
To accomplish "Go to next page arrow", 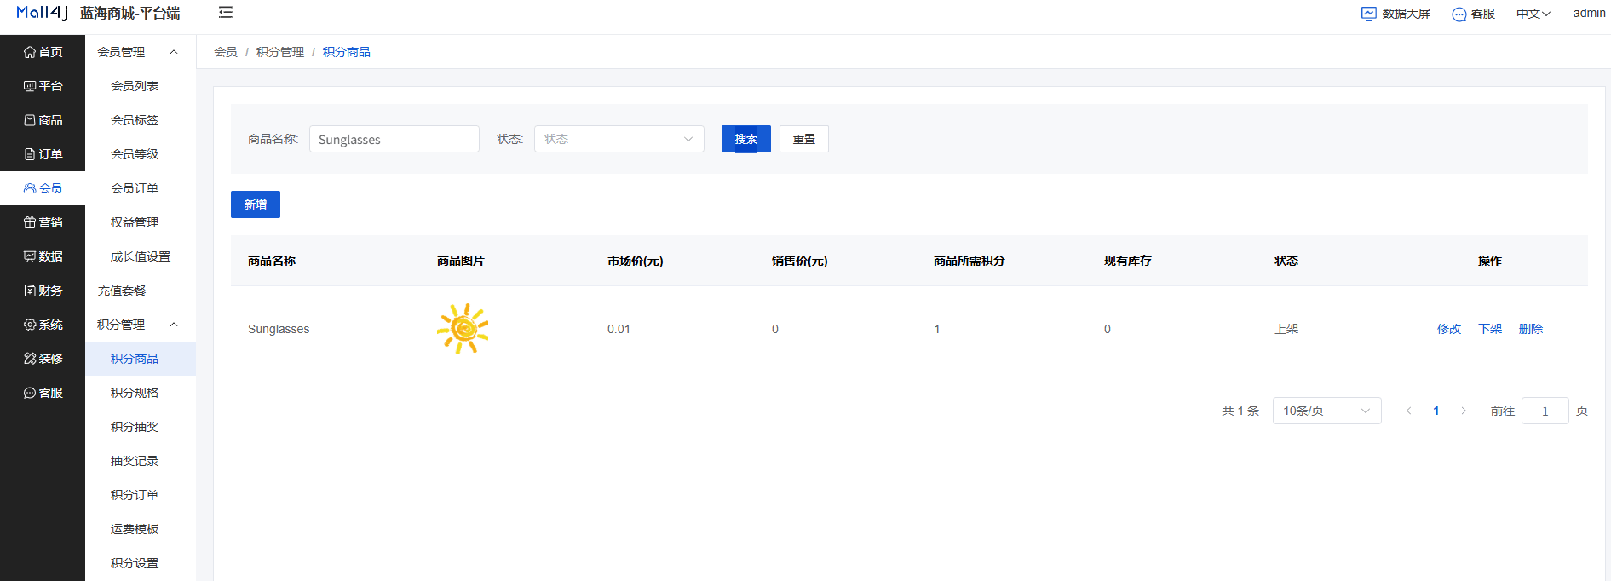I will coord(1464,411).
